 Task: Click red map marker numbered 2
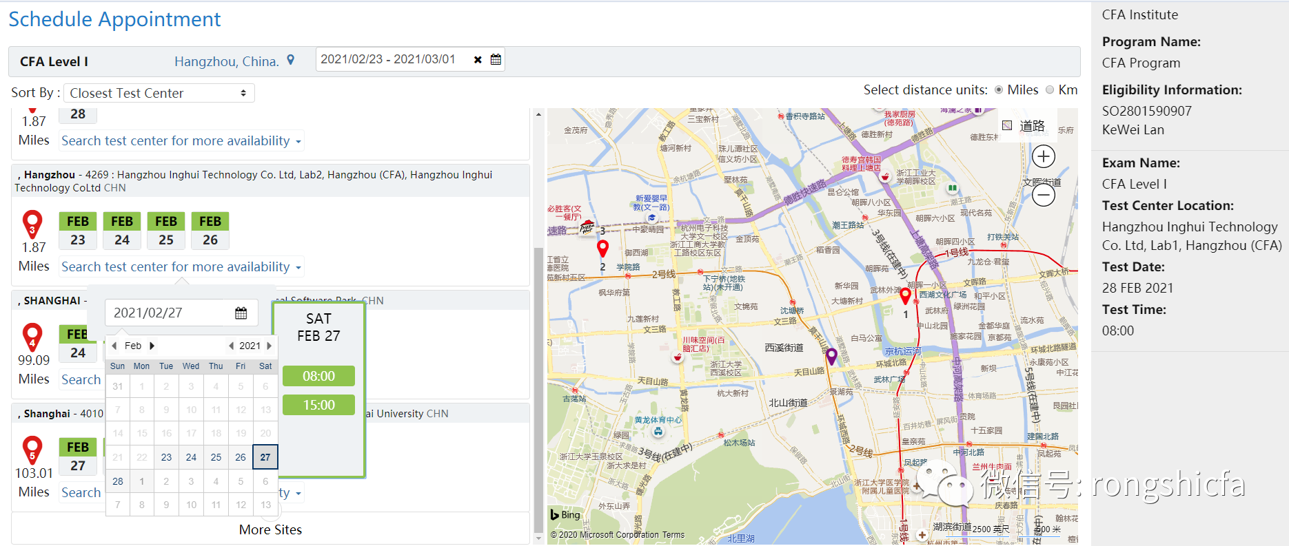tap(602, 249)
